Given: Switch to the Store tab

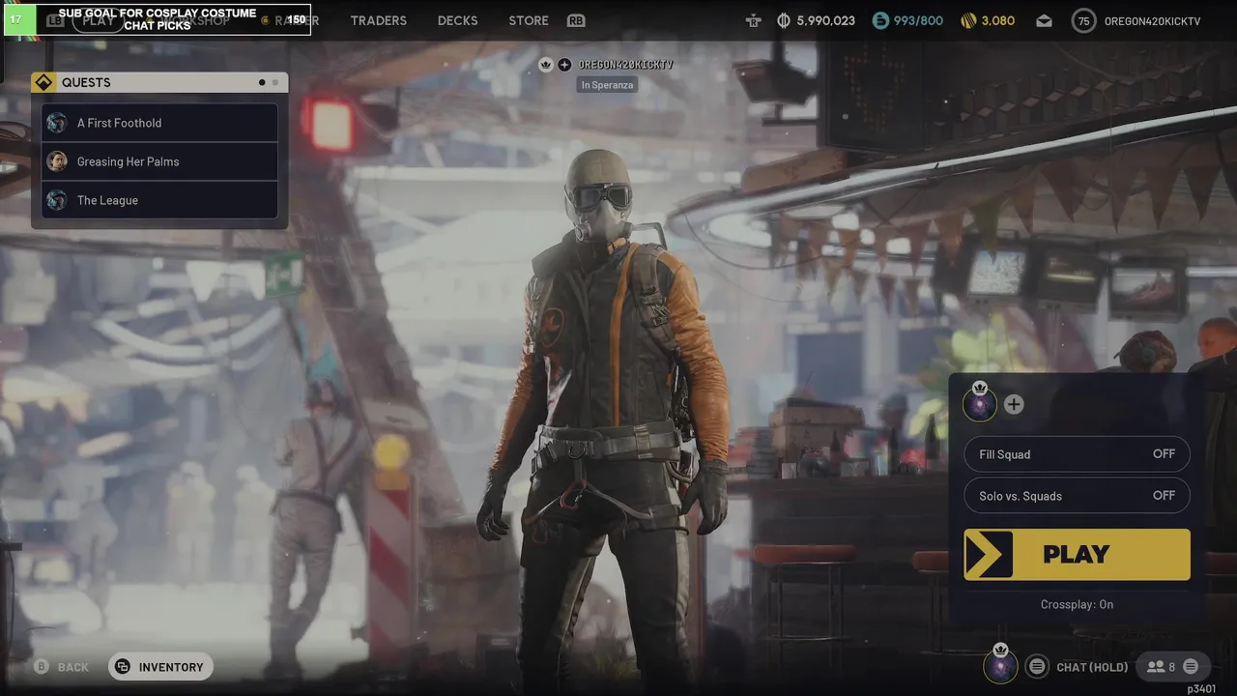Looking at the screenshot, I should (529, 20).
